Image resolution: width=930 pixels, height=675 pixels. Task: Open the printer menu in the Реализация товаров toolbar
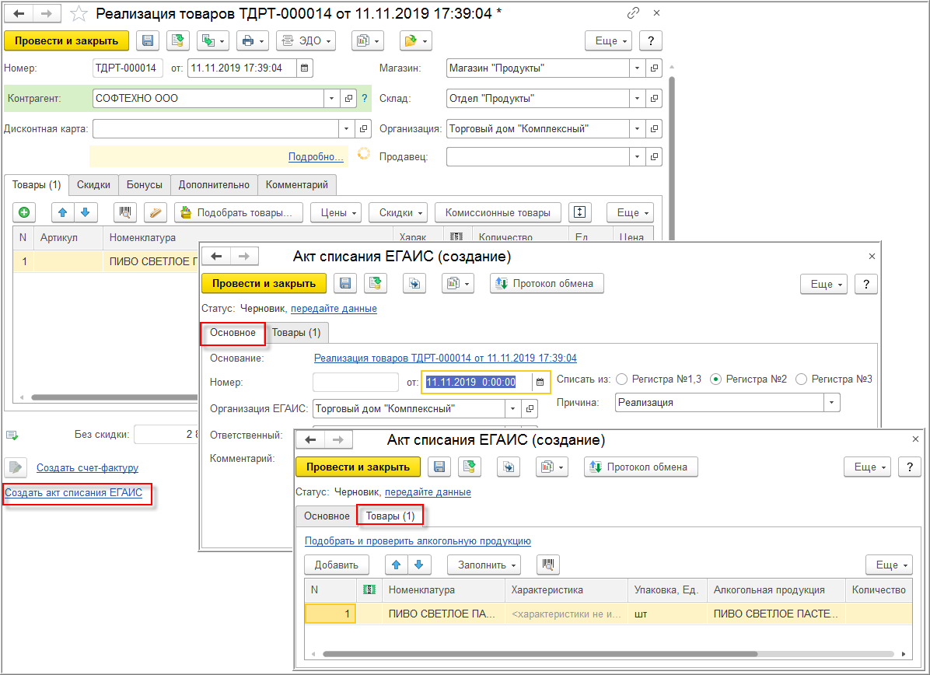(253, 41)
